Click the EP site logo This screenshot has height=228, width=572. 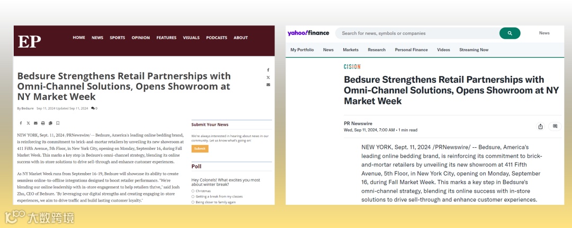pos(30,42)
